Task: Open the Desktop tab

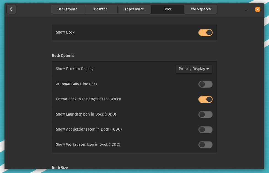Action: [101, 9]
